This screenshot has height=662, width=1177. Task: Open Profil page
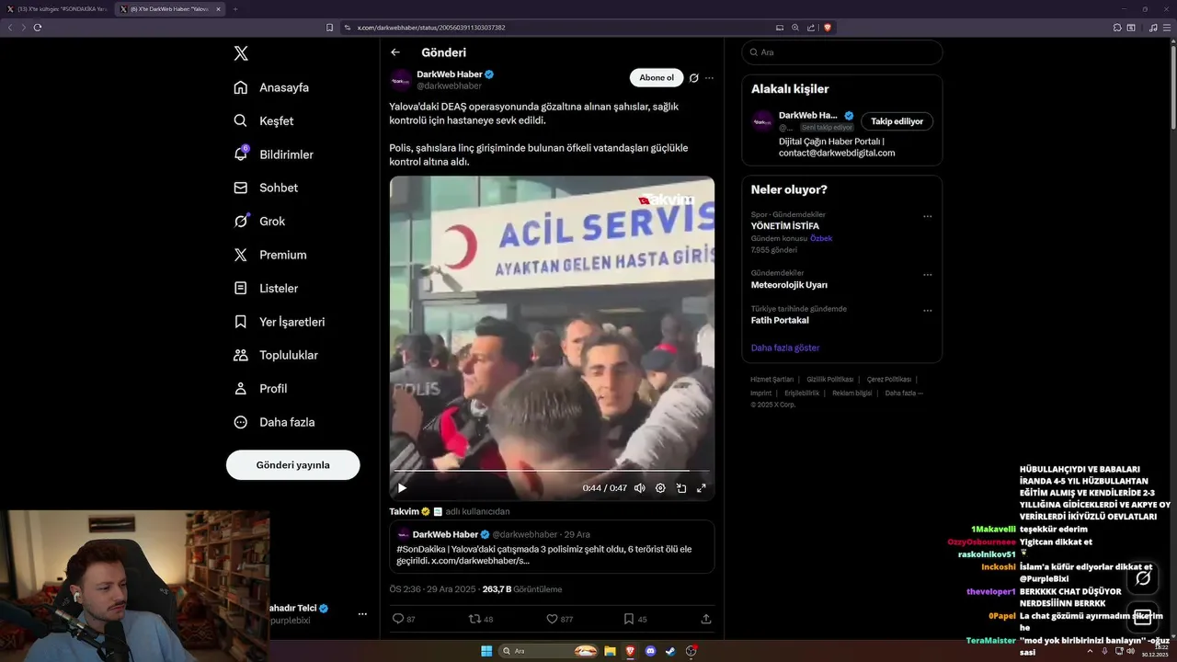[x=260, y=388]
